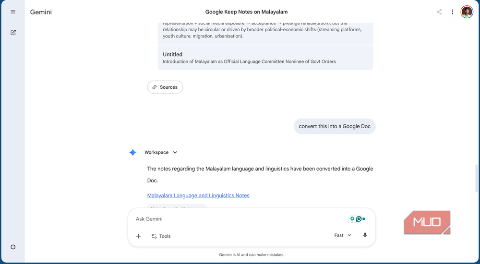The image size is (480, 264).
Task: Click the Gemini logo text
Action: [41, 12]
